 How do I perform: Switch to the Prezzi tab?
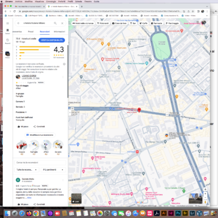click(31, 32)
